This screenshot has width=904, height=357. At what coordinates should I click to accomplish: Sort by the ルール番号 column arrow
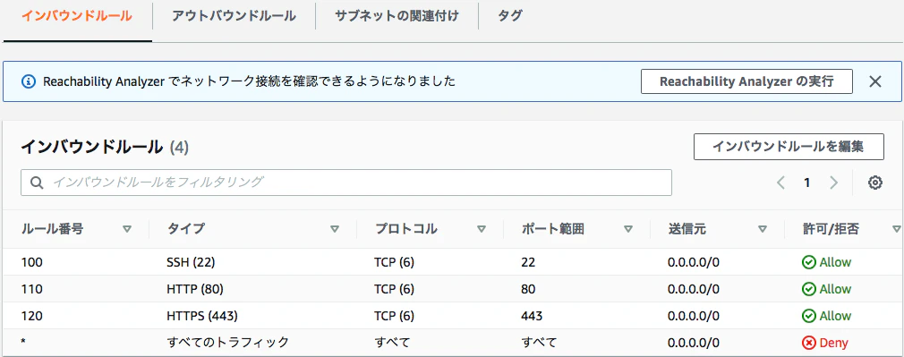(127, 230)
